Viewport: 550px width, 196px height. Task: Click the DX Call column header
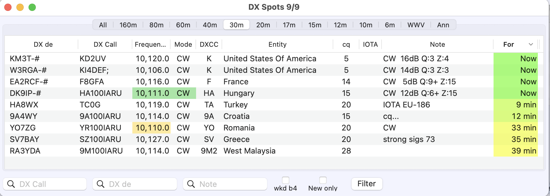[x=105, y=44]
